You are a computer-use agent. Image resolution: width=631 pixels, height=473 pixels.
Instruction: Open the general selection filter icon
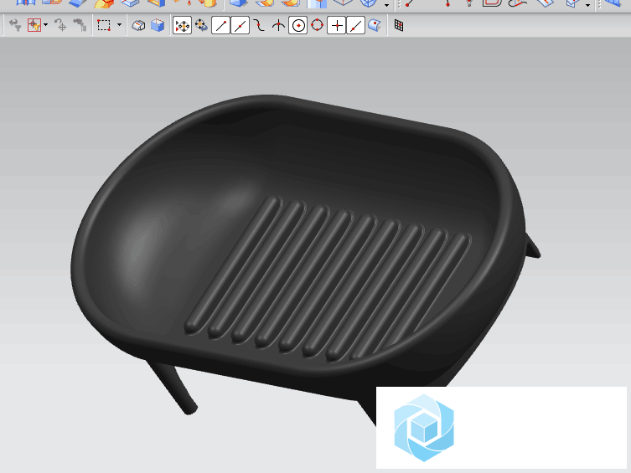[x=34, y=25]
